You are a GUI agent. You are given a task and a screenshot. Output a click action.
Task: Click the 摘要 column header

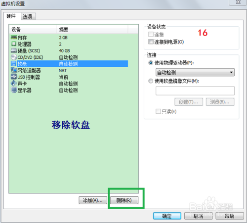click(92, 30)
